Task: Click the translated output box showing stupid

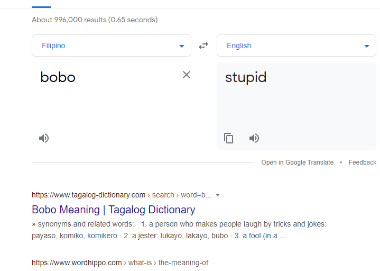Action: tap(296, 97)
